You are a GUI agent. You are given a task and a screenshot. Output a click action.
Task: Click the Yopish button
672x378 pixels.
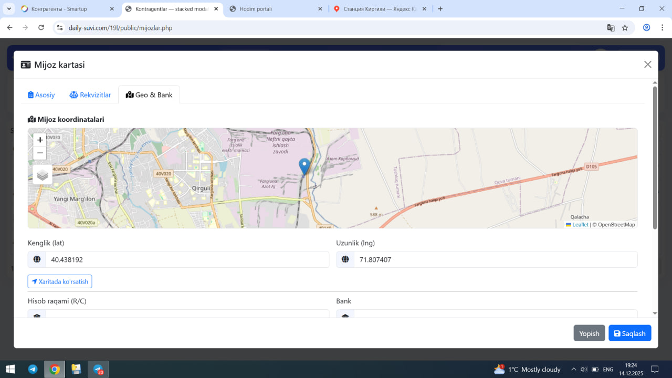coord(589,333)
